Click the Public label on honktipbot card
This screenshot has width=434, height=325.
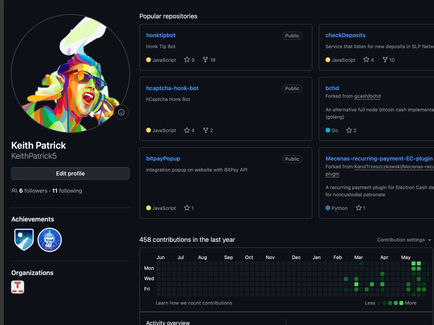click(x=292, y=36)
